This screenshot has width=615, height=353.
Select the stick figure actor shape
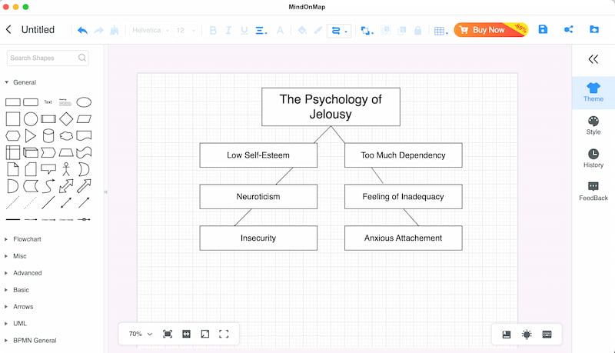pyautogui.click(x=66, y=169)
